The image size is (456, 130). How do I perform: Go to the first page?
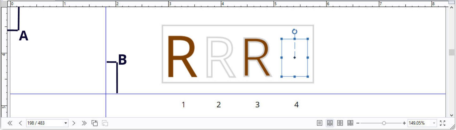[x=10, y=123]
